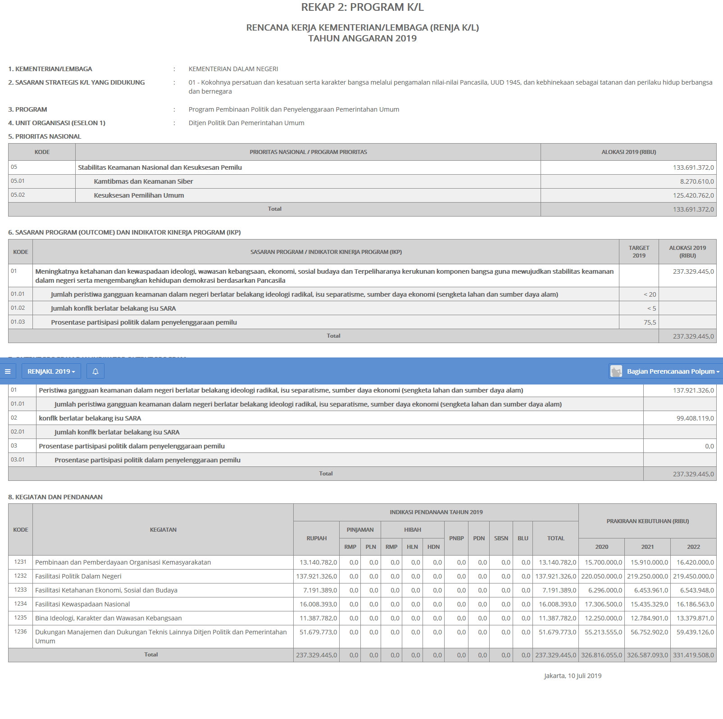Click the REKAP 2: PROGRAM K/L title
Viewport: 723px width, 719px height.
point(362,8)
